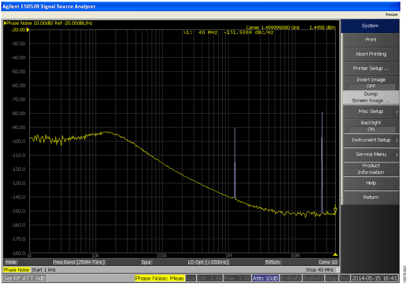Expand the Misc Setup submenu
Image resolution: width=408 pixels, height=284 pixels.
point(371,112)
